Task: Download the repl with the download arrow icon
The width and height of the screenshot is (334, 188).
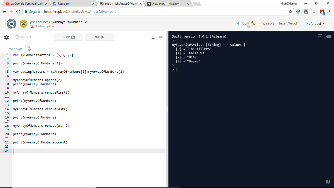Action: pyautogui.click(x=153, y=37)
